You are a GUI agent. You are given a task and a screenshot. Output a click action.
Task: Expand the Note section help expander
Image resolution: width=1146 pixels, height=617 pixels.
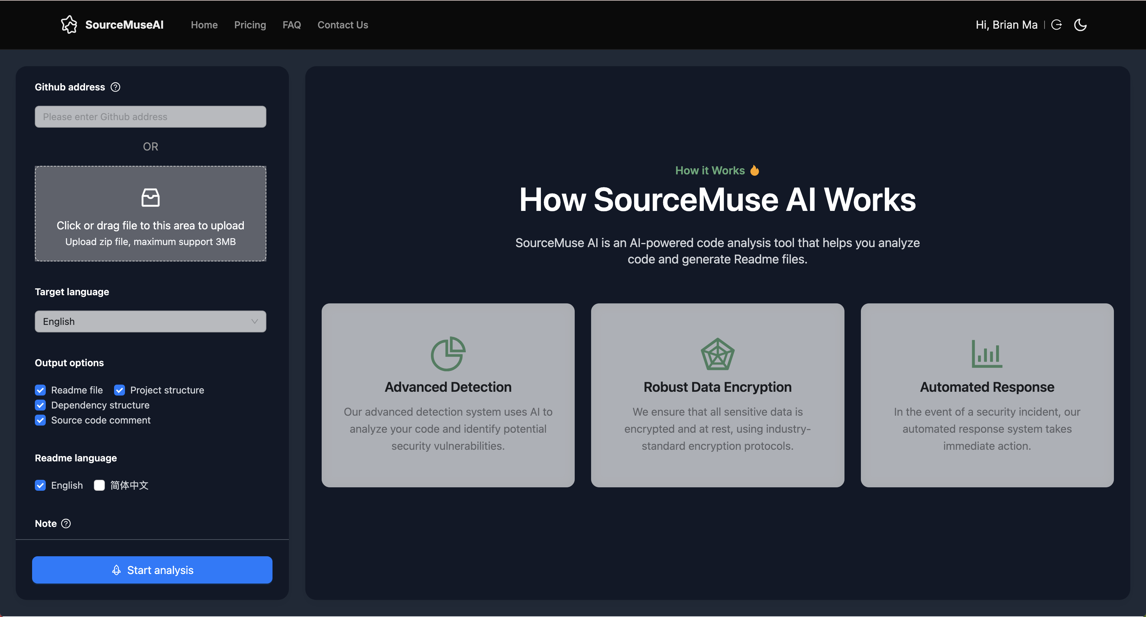click(65, 523)
